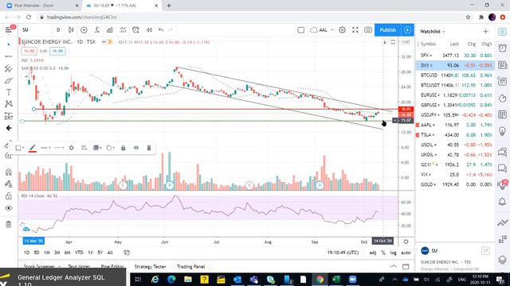Start bar replay with the rewind icon
Viewport: 510px width, 286px height.
[149, 30]
